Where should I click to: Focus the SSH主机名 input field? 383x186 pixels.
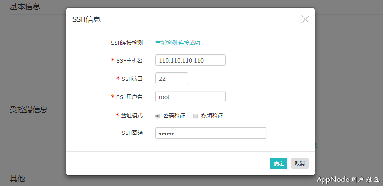point(190,60)
